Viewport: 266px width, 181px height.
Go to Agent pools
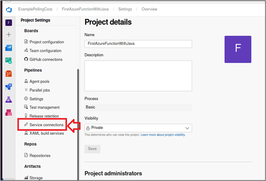click(x=39, y=81)
